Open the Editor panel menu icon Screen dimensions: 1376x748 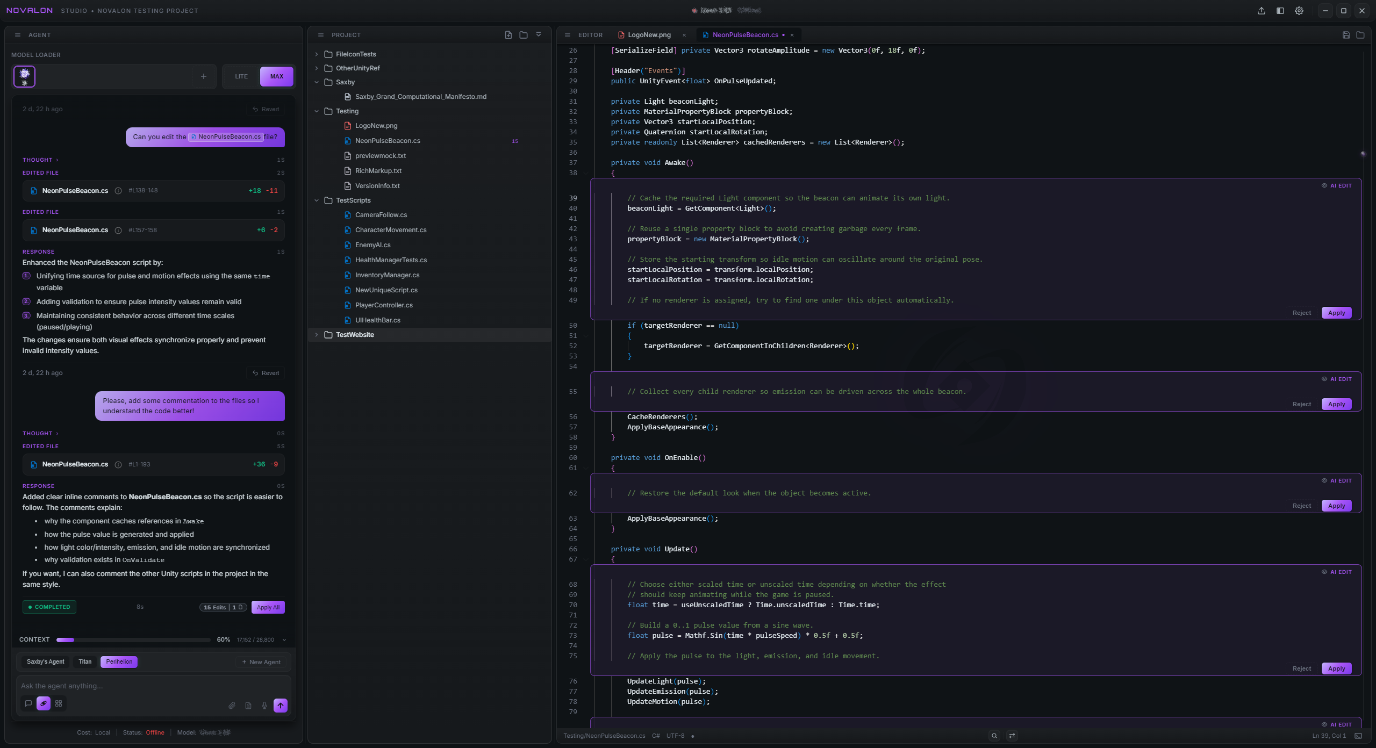pyautogui.click(x=568, y=35)
